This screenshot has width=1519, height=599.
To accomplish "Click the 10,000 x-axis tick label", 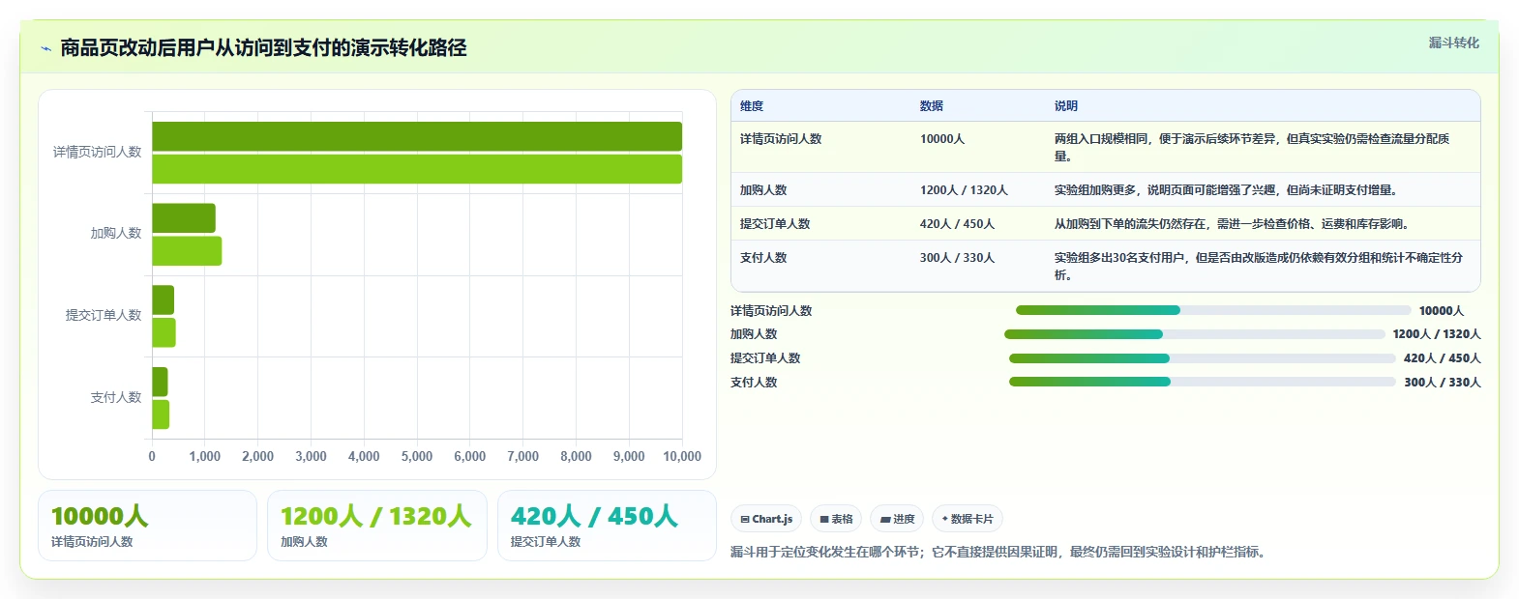I will (682, 456).
